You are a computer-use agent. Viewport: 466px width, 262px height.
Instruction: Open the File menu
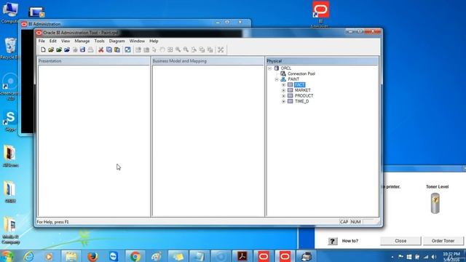[x=42, y=41]
